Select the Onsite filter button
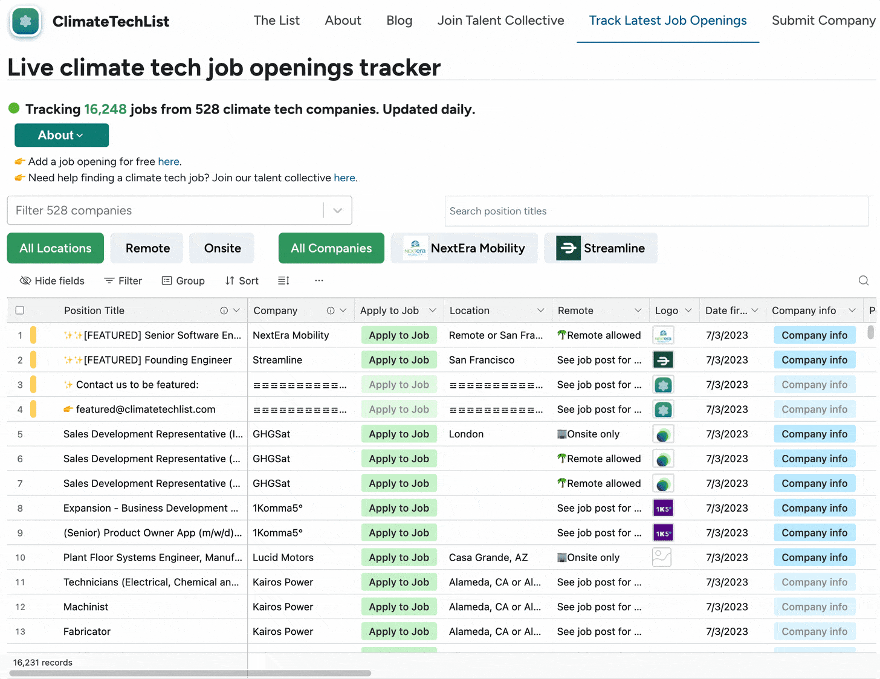Viewport: 880px width, 679px height. [x=222, y=248]
